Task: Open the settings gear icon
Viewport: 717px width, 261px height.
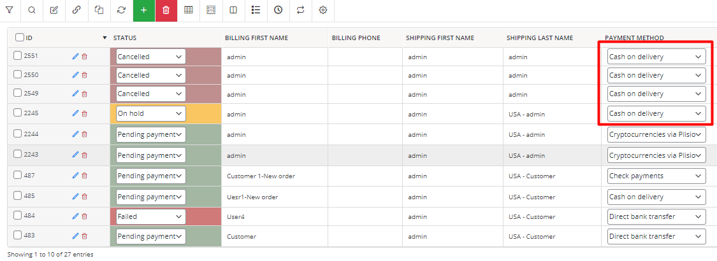Action: click(323, 10)
